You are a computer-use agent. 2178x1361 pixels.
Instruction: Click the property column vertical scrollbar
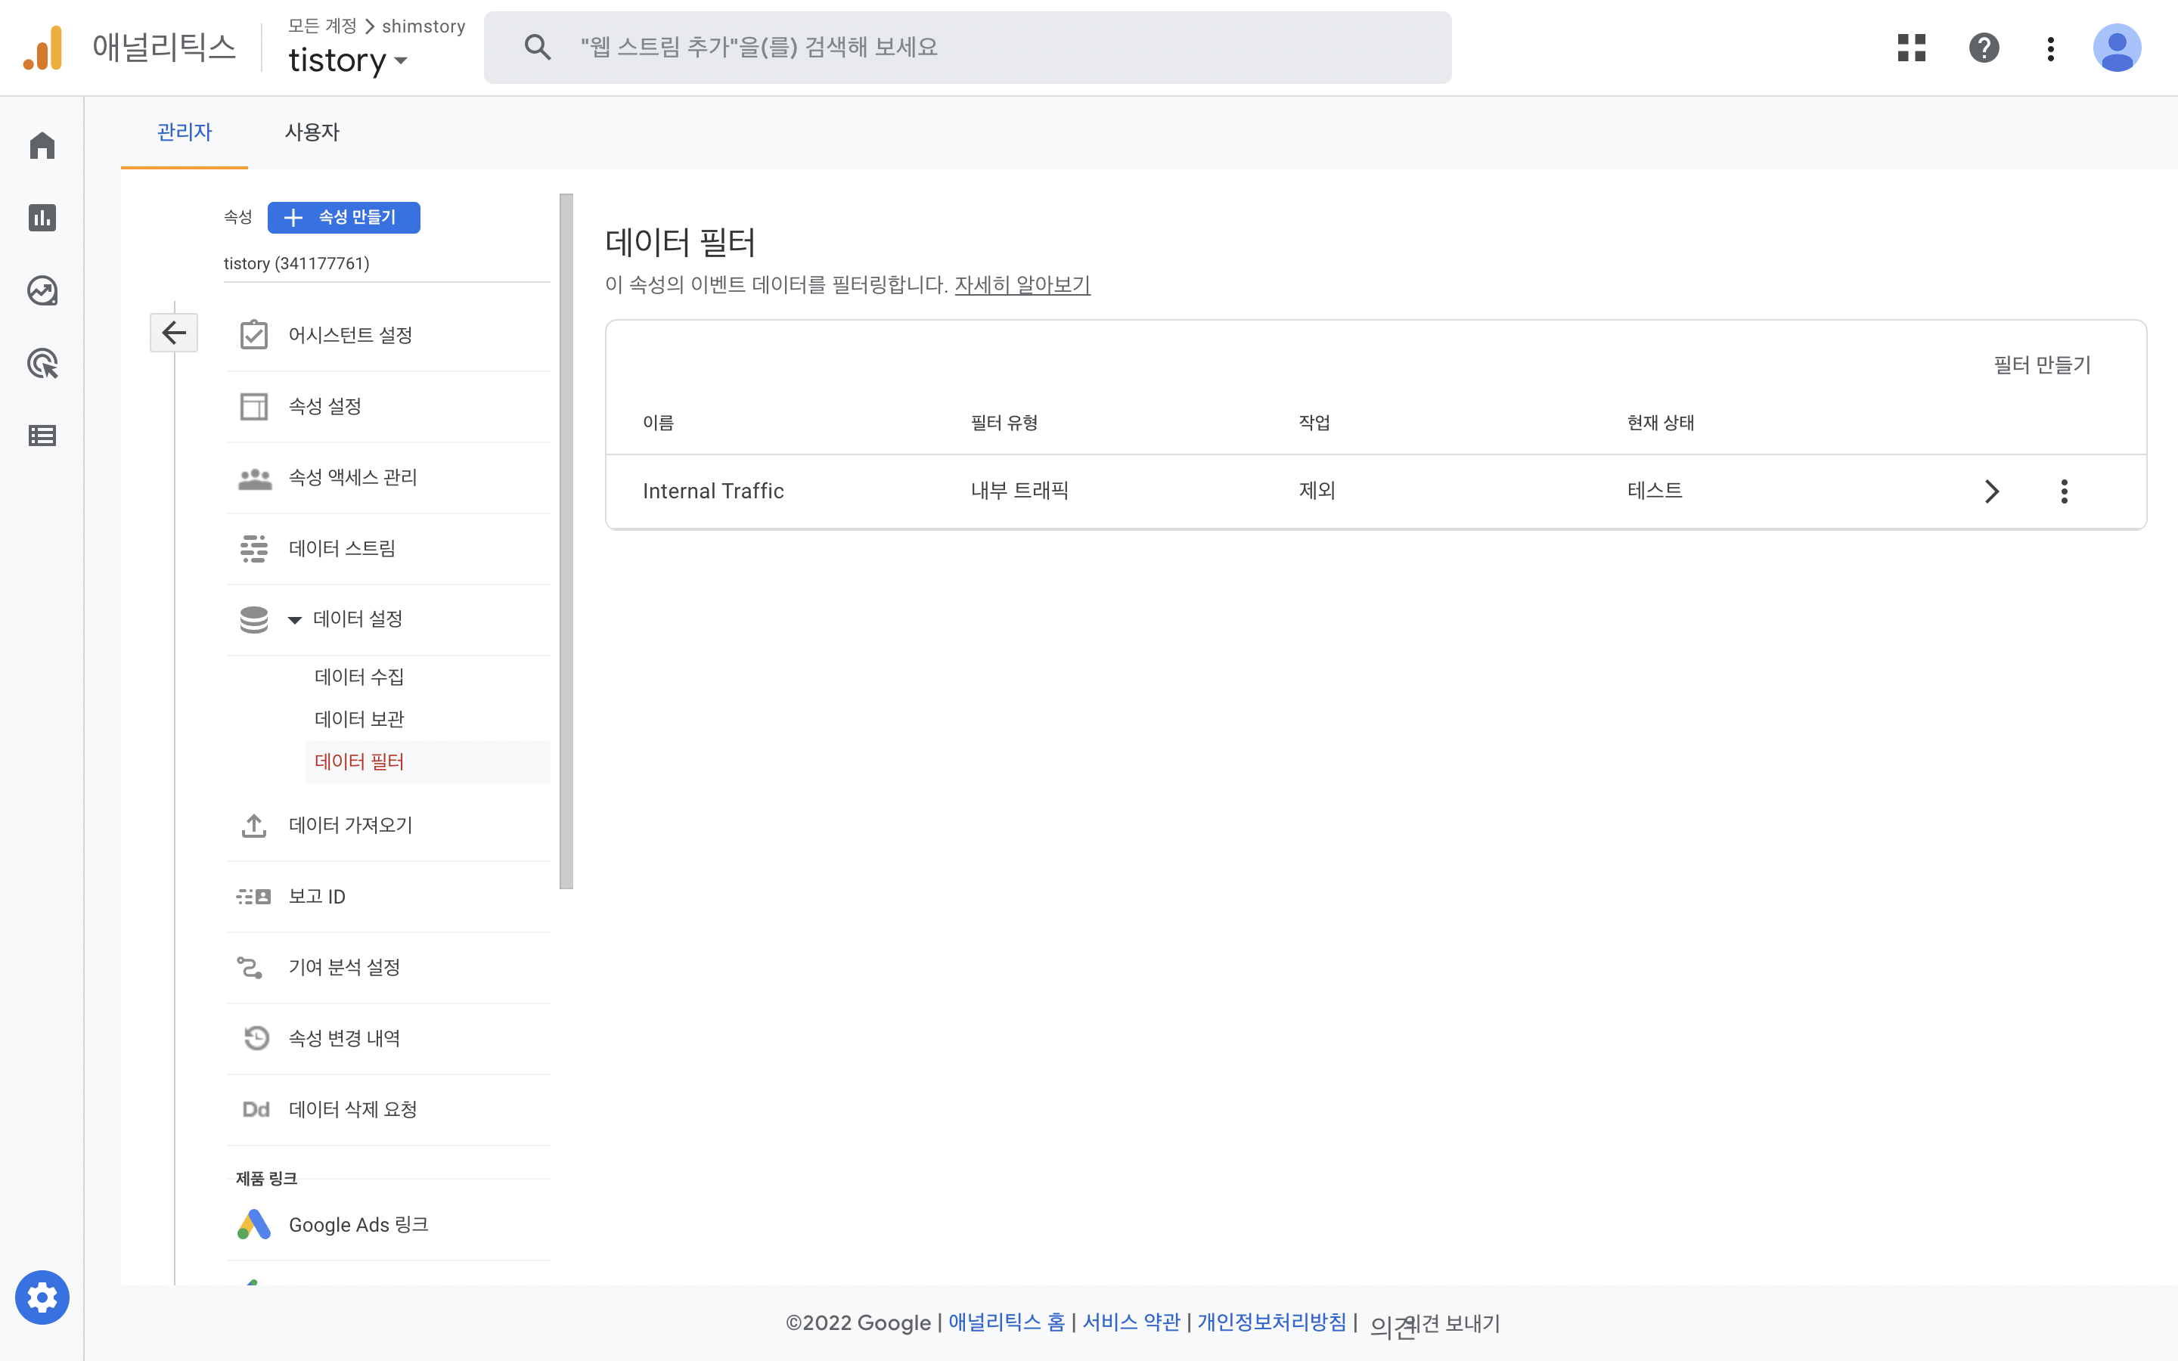point(566,541)
